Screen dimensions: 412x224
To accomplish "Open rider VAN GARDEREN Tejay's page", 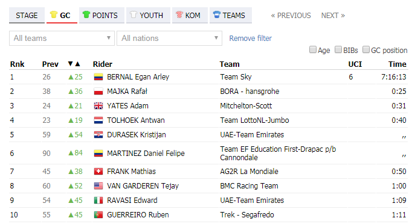I will [x=143, y=186].
